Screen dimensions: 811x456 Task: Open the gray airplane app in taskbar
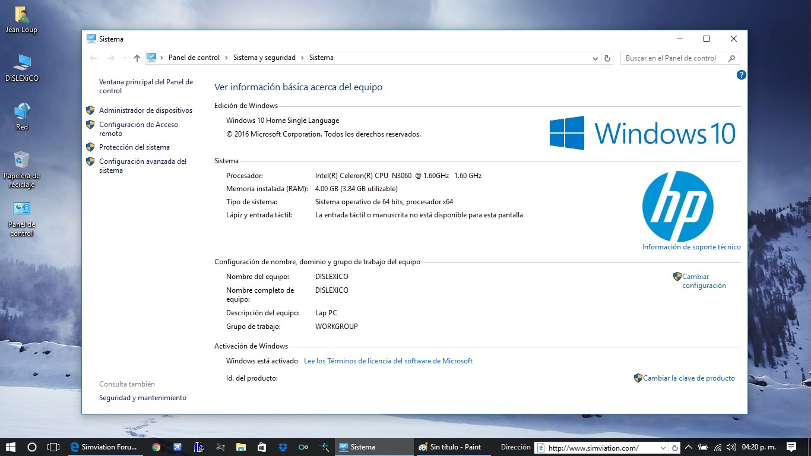220,447
